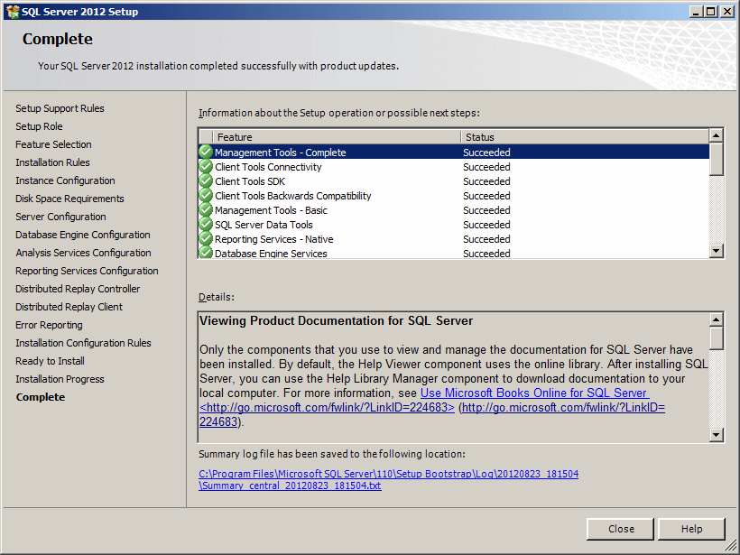This screenshot has width=740, height=555.
Task: Click scroll down arrow of Details box
Action: (716, 435)
